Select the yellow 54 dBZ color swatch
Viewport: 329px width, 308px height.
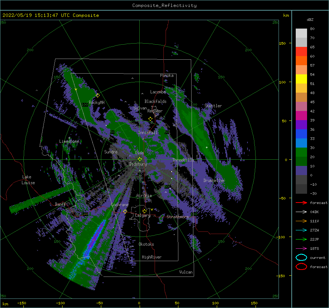point(301,79)
